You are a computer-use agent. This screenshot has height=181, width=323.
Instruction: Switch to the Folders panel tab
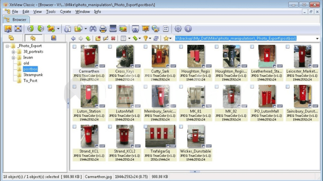[x=11, y=38]
